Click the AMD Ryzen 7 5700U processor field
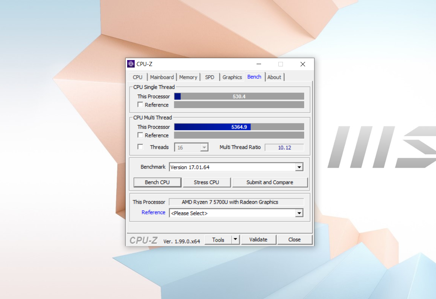This screenshot has height=299, width=436. click(x=236, y=202)
